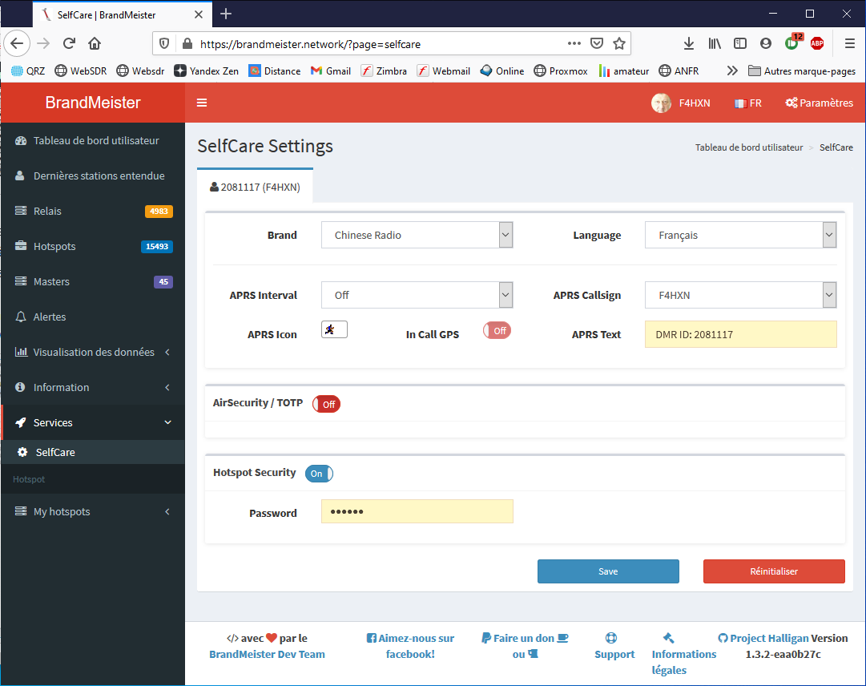Bookmark this page with star icon

[x=619, y=43]
